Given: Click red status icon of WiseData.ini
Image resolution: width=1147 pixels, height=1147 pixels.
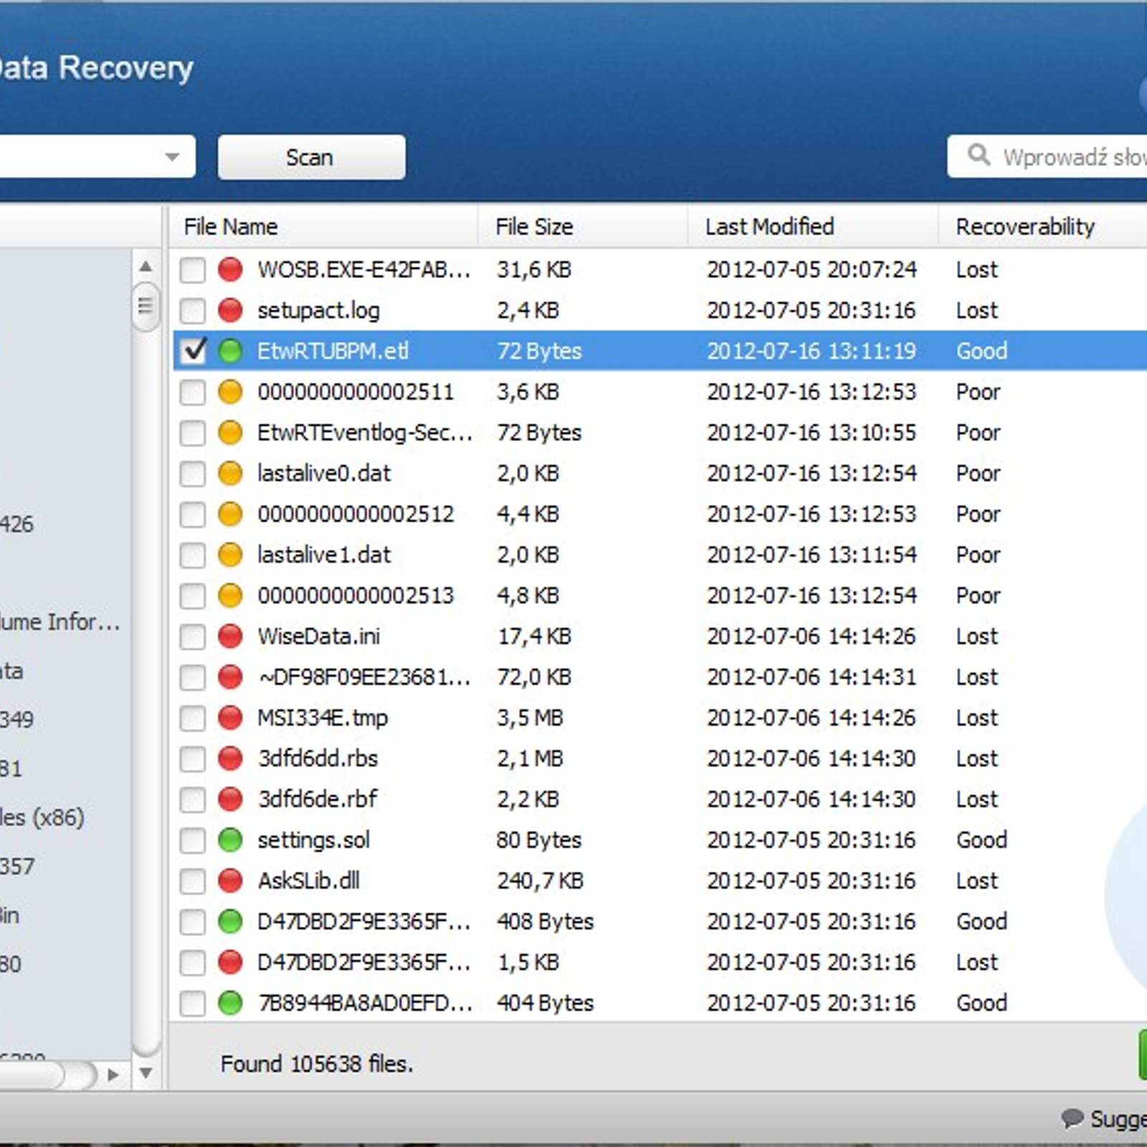Looking at the screenshot, I should (x=230, y=637).
